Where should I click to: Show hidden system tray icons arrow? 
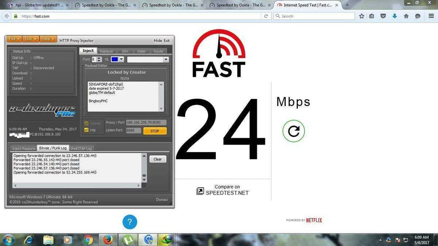tap(381, 240)
